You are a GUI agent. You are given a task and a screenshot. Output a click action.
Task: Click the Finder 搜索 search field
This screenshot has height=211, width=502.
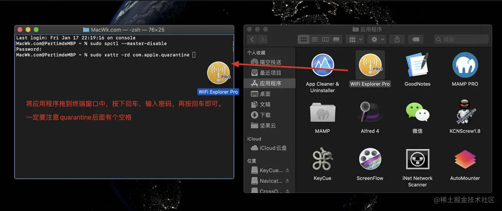pos(461,39)
